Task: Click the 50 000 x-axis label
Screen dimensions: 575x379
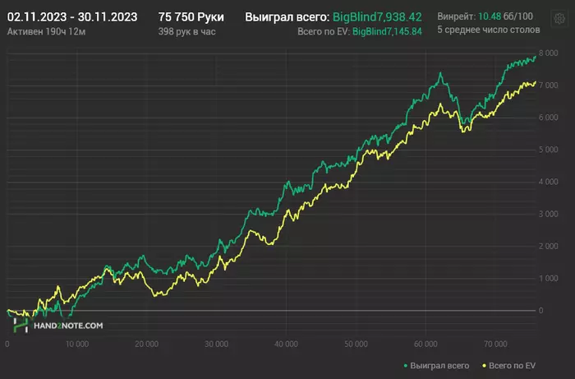Action: pyautogui.click(x=356, y=344)
